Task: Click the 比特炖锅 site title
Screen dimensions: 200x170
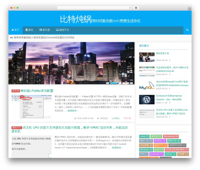Action: (76, 19)
